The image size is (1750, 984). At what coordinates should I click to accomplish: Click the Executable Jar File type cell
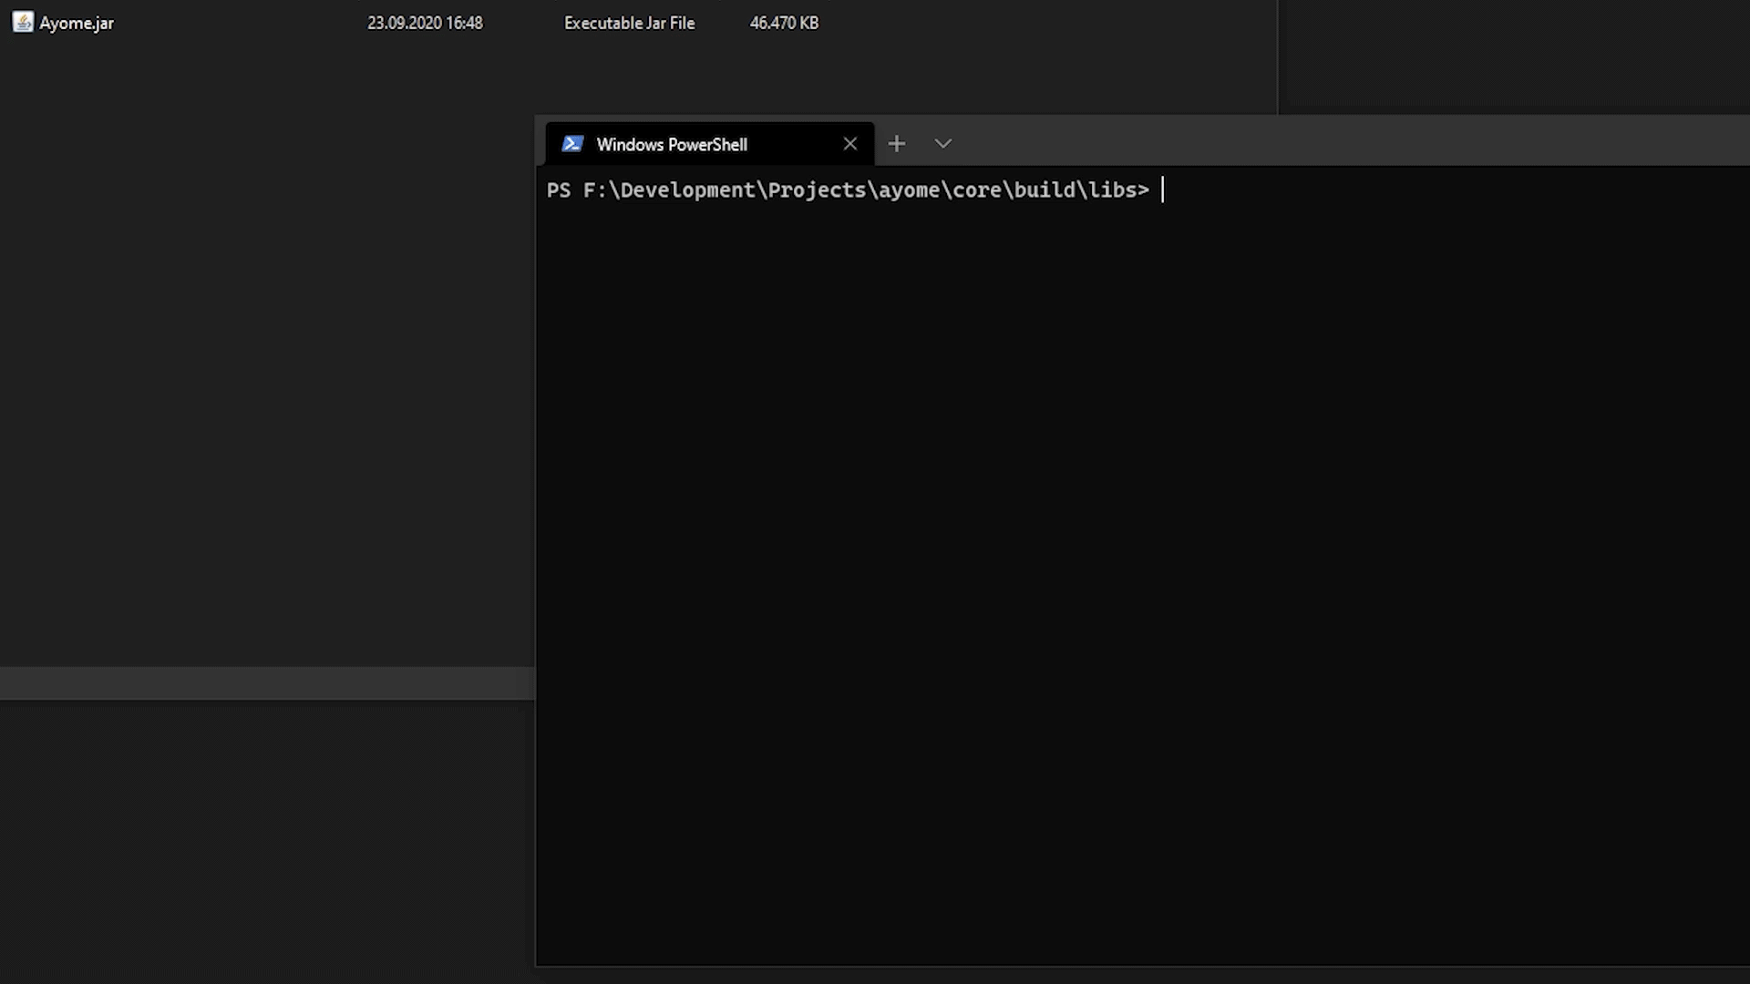(x=629, y=24)
